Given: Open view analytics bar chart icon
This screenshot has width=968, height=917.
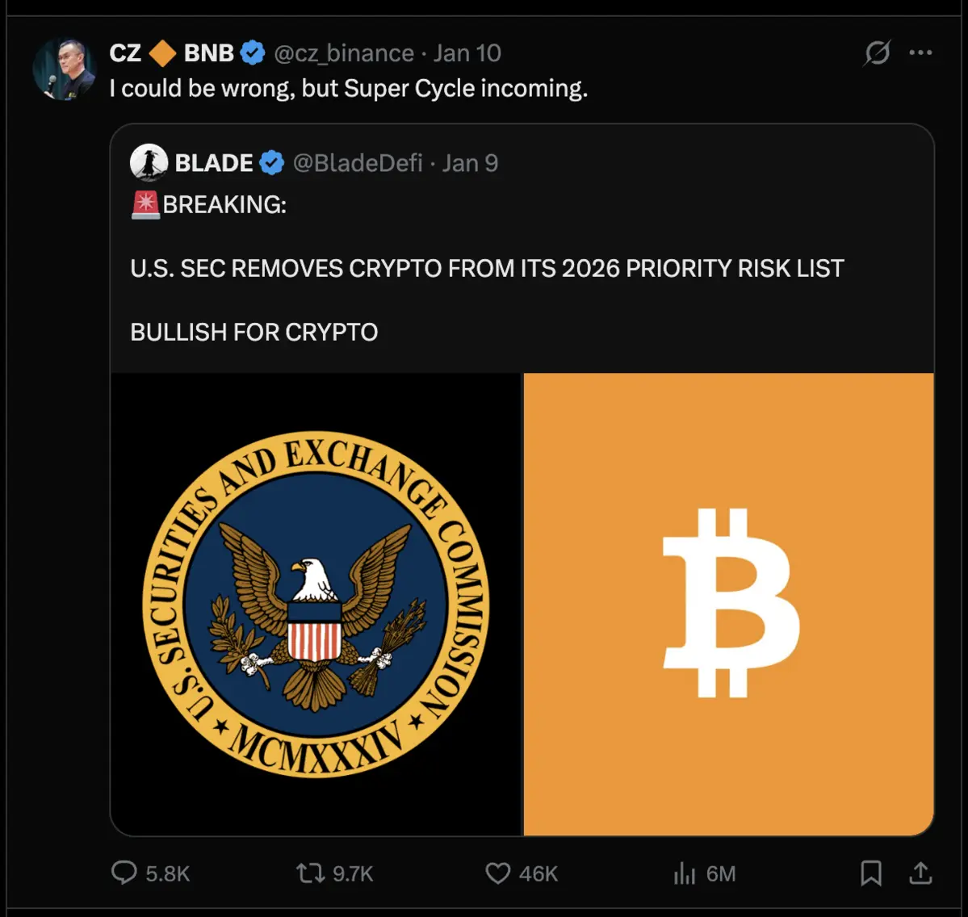Looking at the screenshot, I should 684,873.
